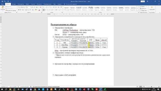The image size is (161, 91).
Task: Click the document heading 'Развертывание из образа'
Action: coord(64,25)
